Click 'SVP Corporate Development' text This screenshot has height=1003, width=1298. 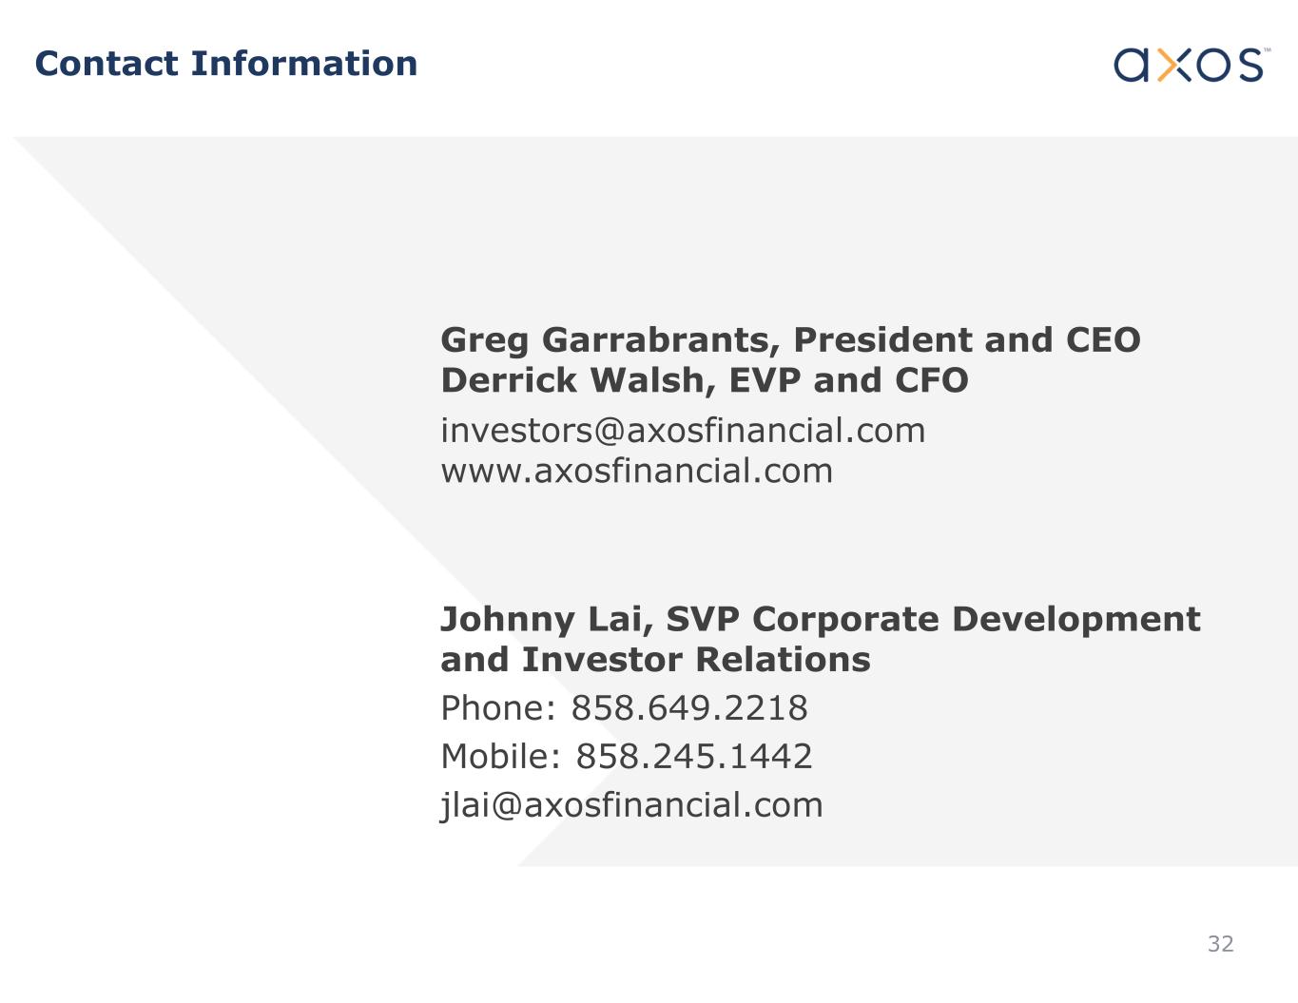[x=933, y=619]
